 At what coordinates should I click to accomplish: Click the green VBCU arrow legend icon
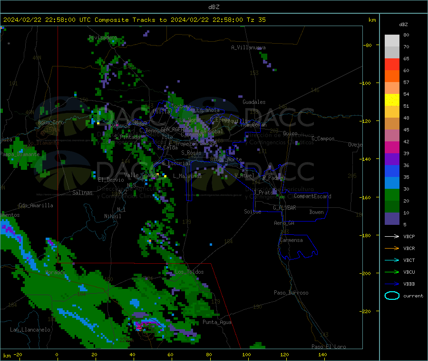[392, 272]
